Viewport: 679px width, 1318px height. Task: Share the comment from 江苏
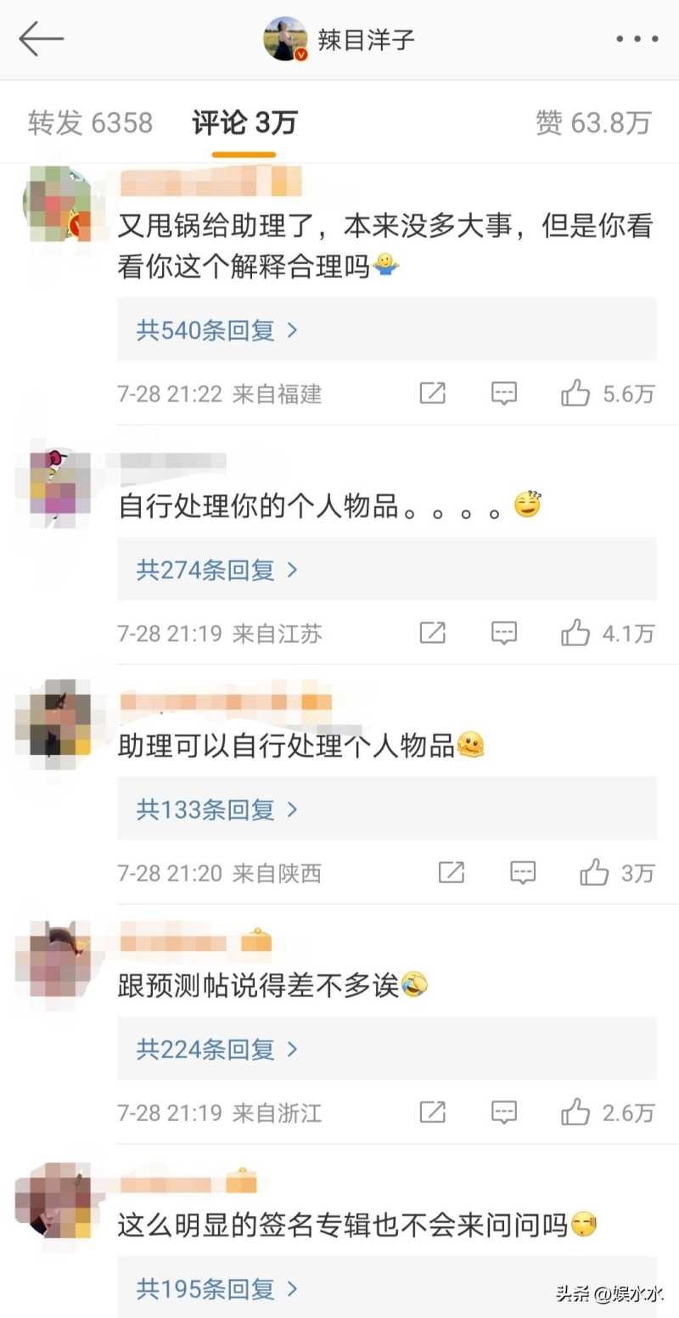point(433,633)
